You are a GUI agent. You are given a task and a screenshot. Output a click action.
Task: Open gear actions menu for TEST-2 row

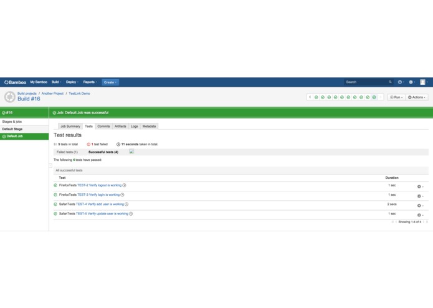420,187
